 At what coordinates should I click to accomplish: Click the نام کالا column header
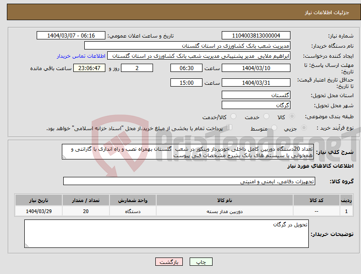224,200
